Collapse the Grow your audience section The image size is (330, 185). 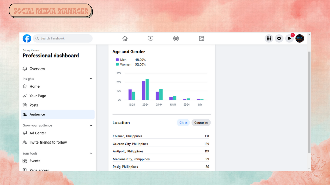tap(91, 125)
